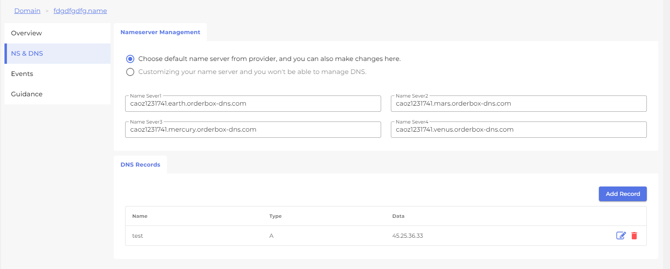The height and width of the screenshot is (269, 670).
Task: Focus the Name Sever1 input field
Action: (253, 104)
